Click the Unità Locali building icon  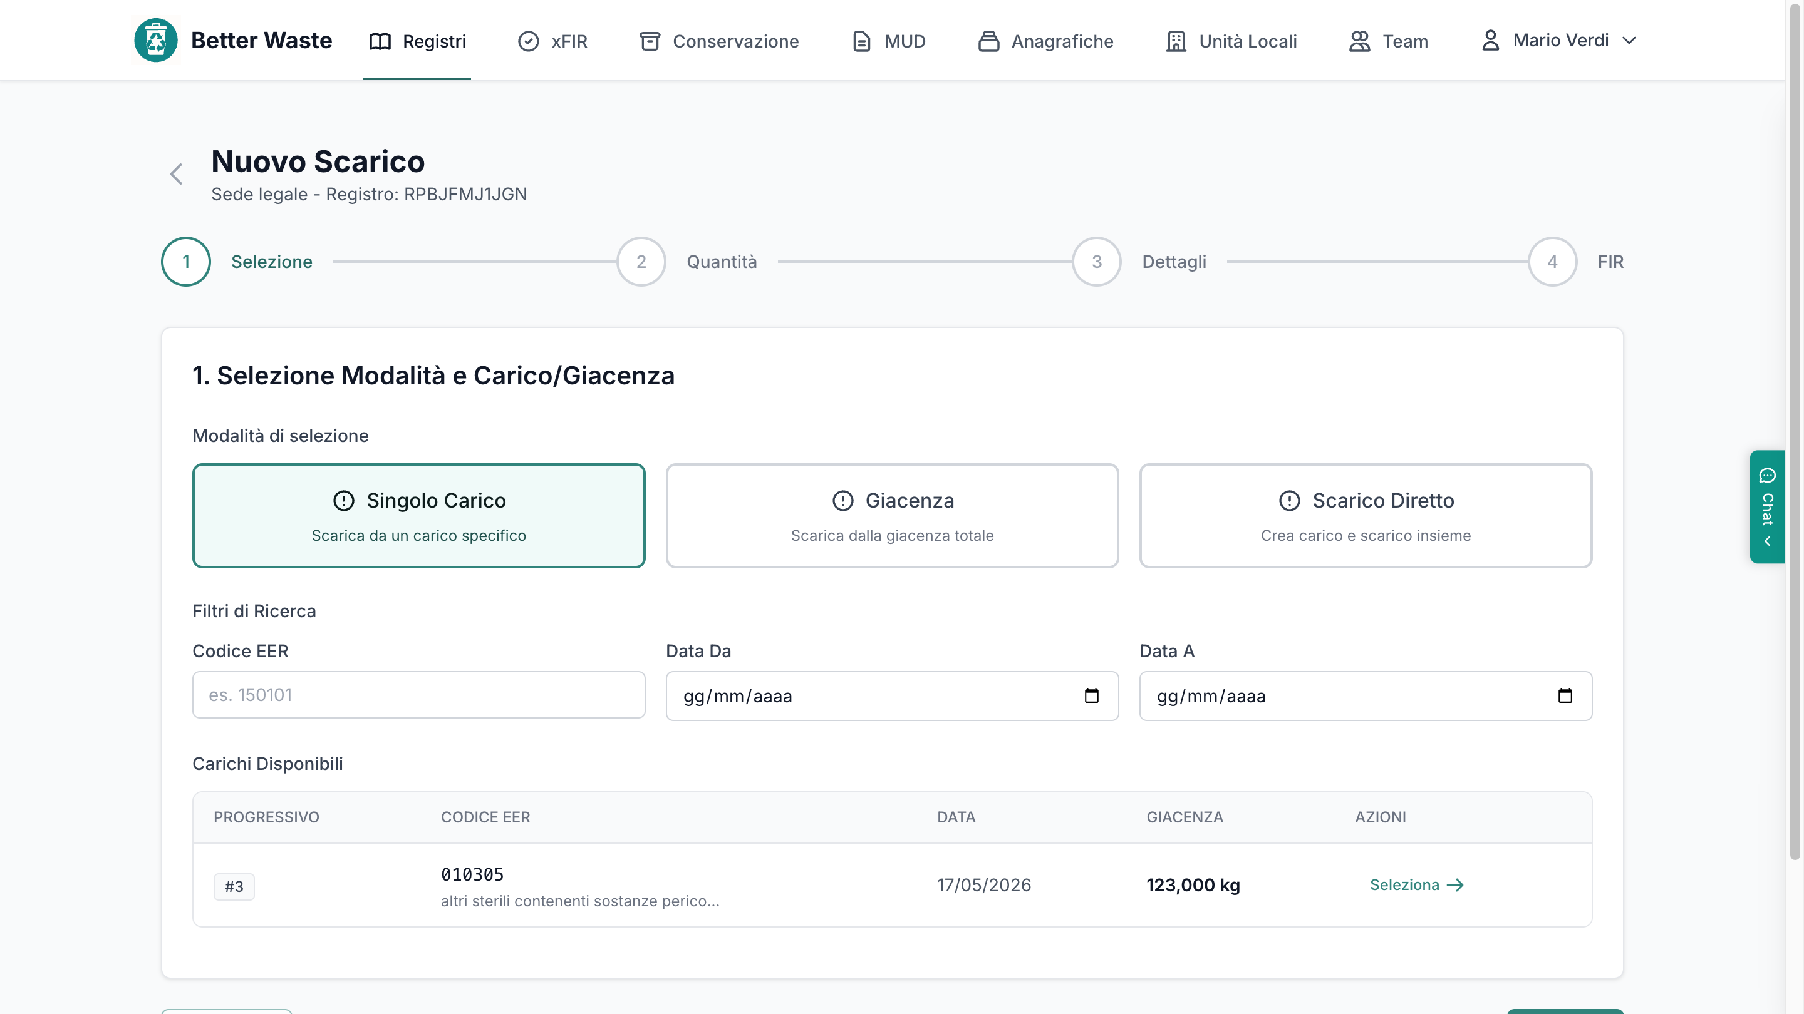pos(1176,41)
